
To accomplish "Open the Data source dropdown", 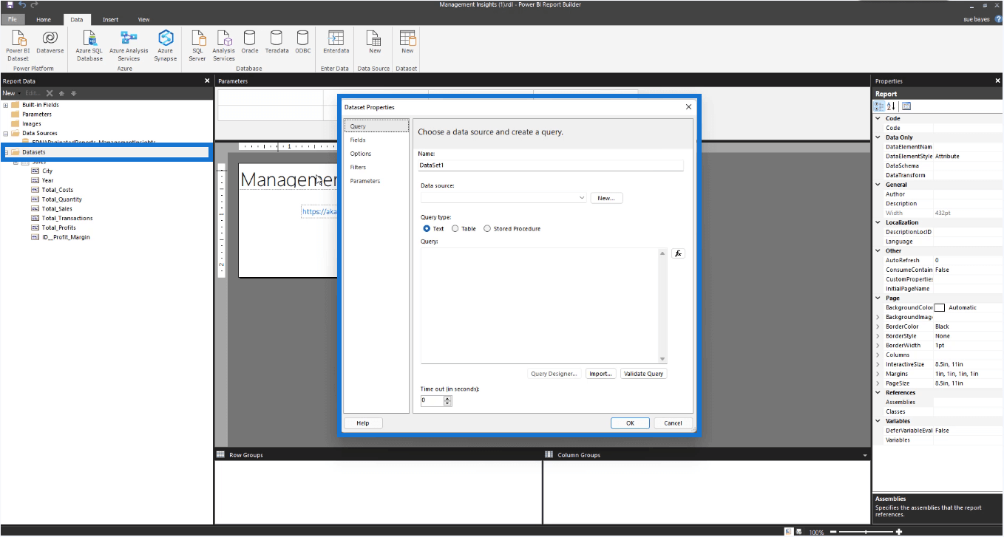I will coord(582,198).
